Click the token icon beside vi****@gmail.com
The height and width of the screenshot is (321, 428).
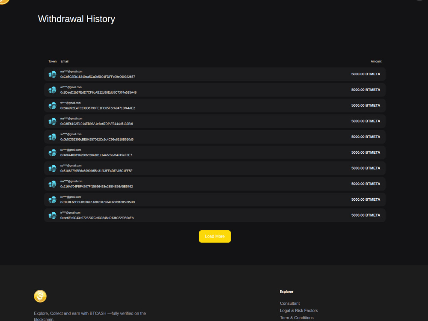click(52, 106)
